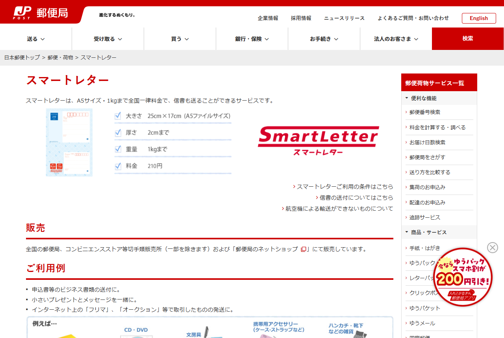
Task: Expand the 銀行・保険 menu
Action: pyautogui.click(x=252, y=39)
